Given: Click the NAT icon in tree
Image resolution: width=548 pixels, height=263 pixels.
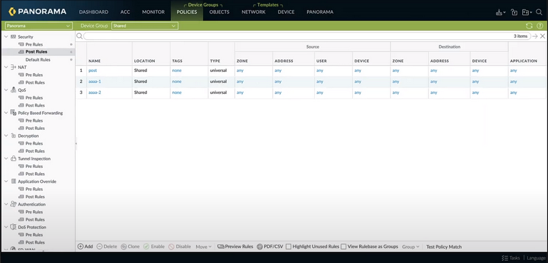Looking at the screenshot, I should [13, 67].
